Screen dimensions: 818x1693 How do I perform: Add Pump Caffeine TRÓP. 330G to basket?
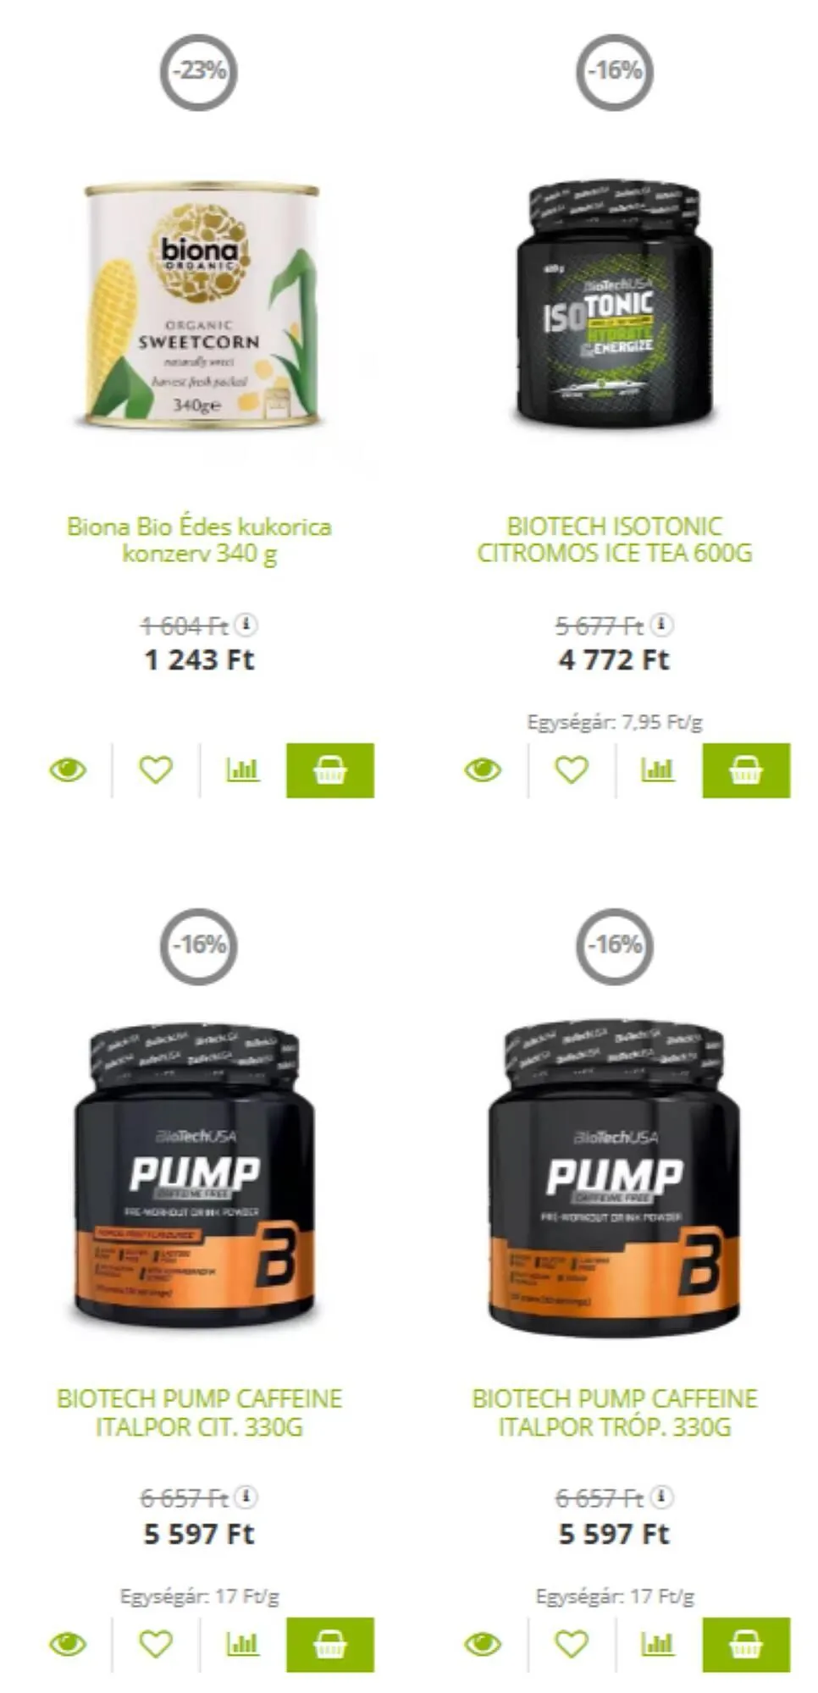coord(746,1645)
